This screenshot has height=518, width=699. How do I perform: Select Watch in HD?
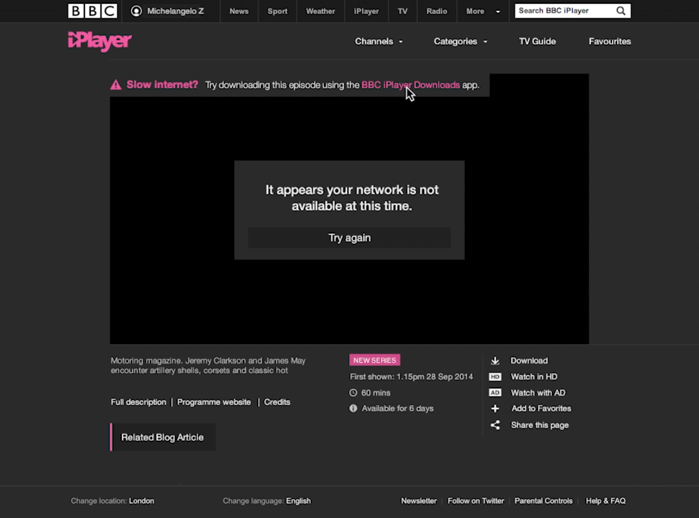coord(534,377)
